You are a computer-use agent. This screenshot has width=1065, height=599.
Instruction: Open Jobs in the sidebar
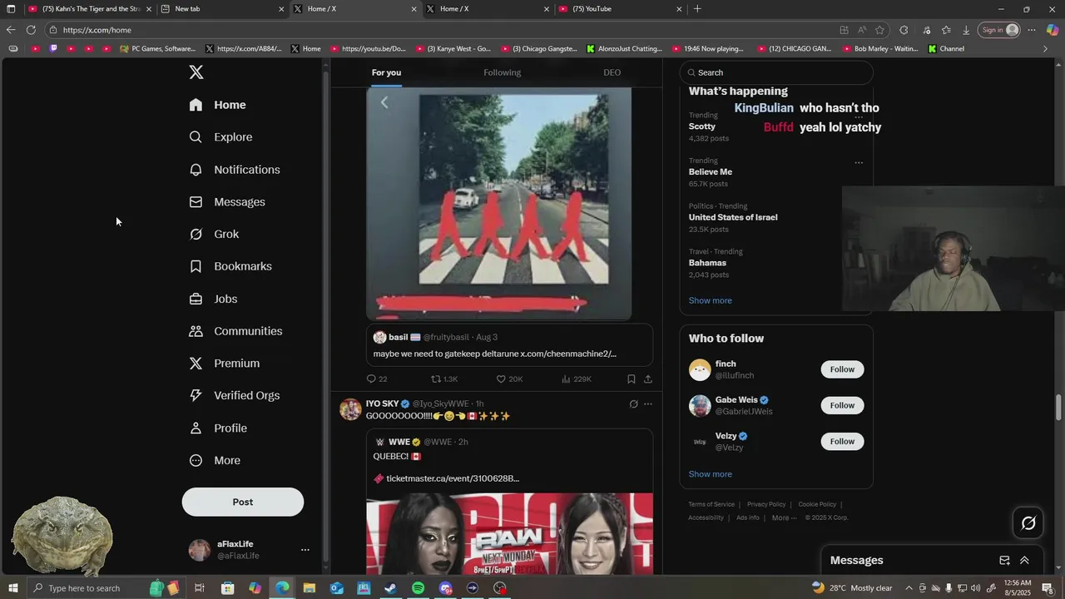click(x=213, y=299)
